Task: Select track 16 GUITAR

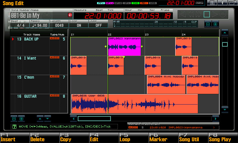Action: click(x=39, y=103)
